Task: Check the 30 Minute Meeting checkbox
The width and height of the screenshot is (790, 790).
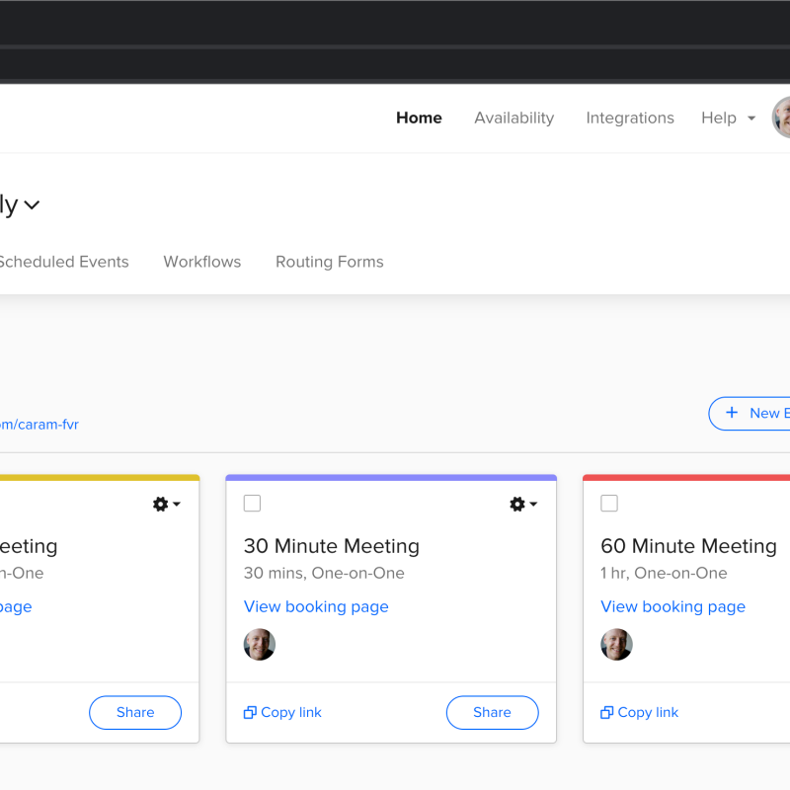Action: 253,504
